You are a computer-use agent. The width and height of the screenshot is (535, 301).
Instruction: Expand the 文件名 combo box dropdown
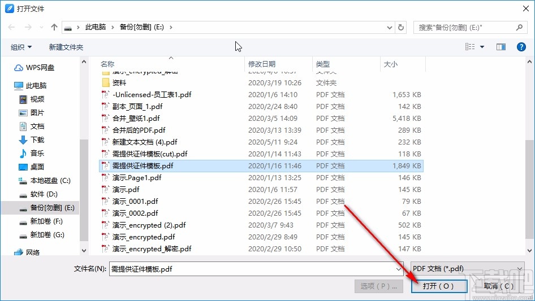[x=399, y=269]
